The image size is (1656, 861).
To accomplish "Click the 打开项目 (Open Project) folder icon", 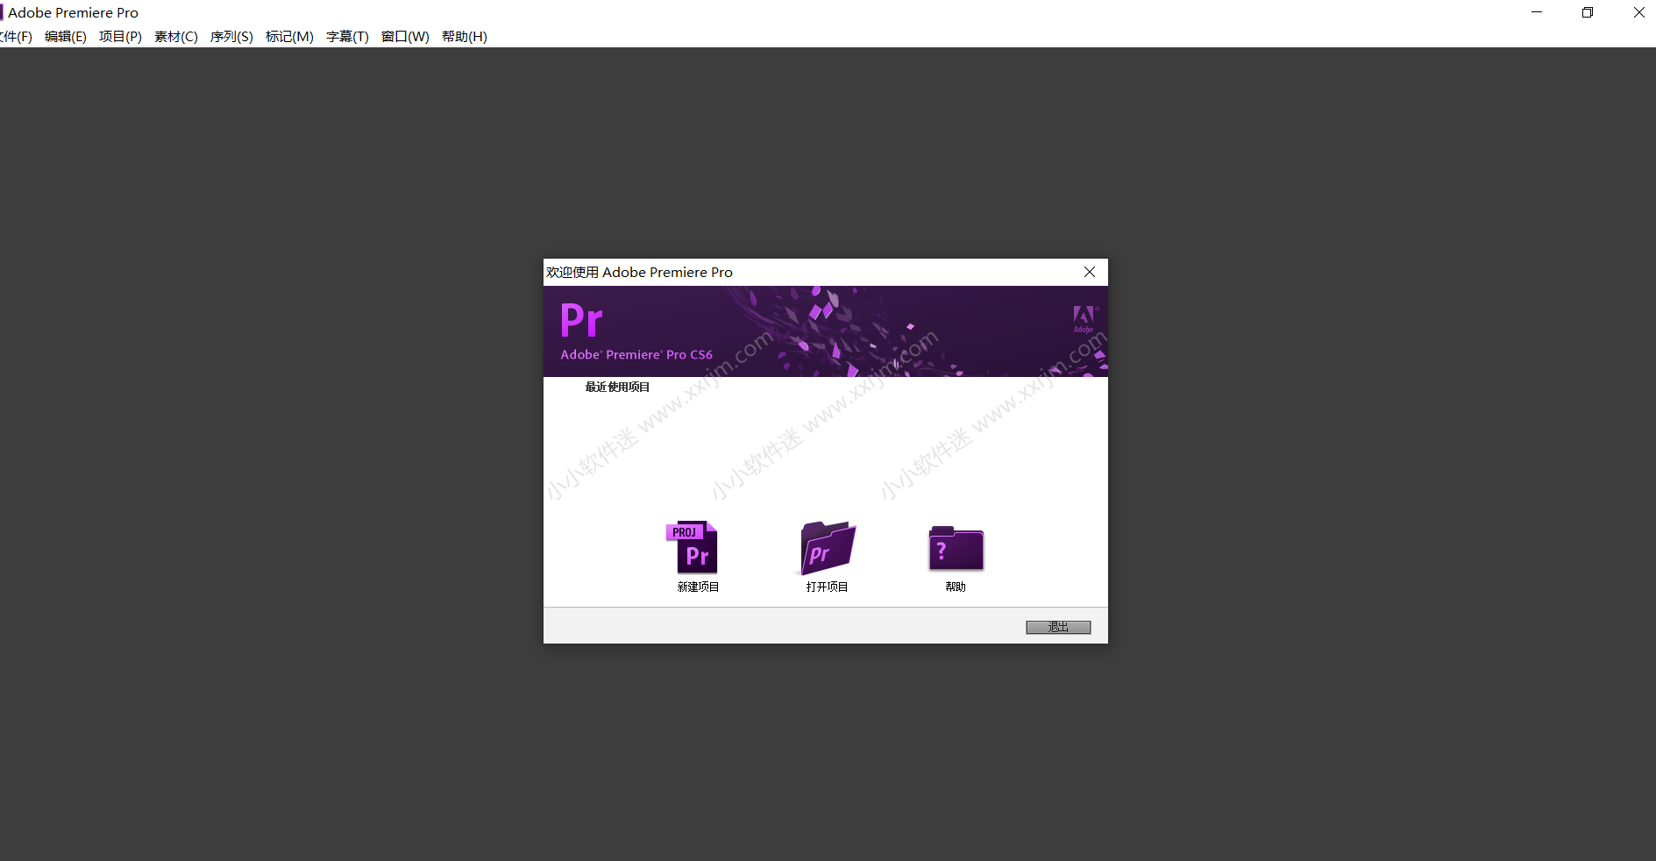I will tap(828, 548).
